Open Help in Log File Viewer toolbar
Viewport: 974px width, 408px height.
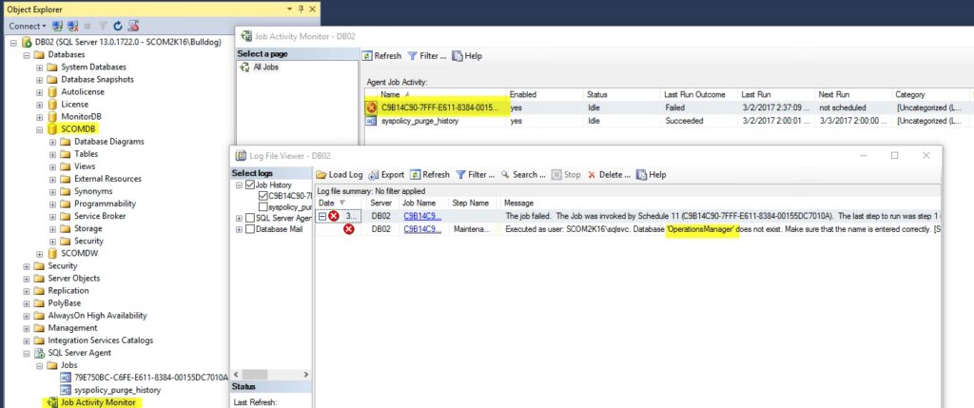coord(651,175)
